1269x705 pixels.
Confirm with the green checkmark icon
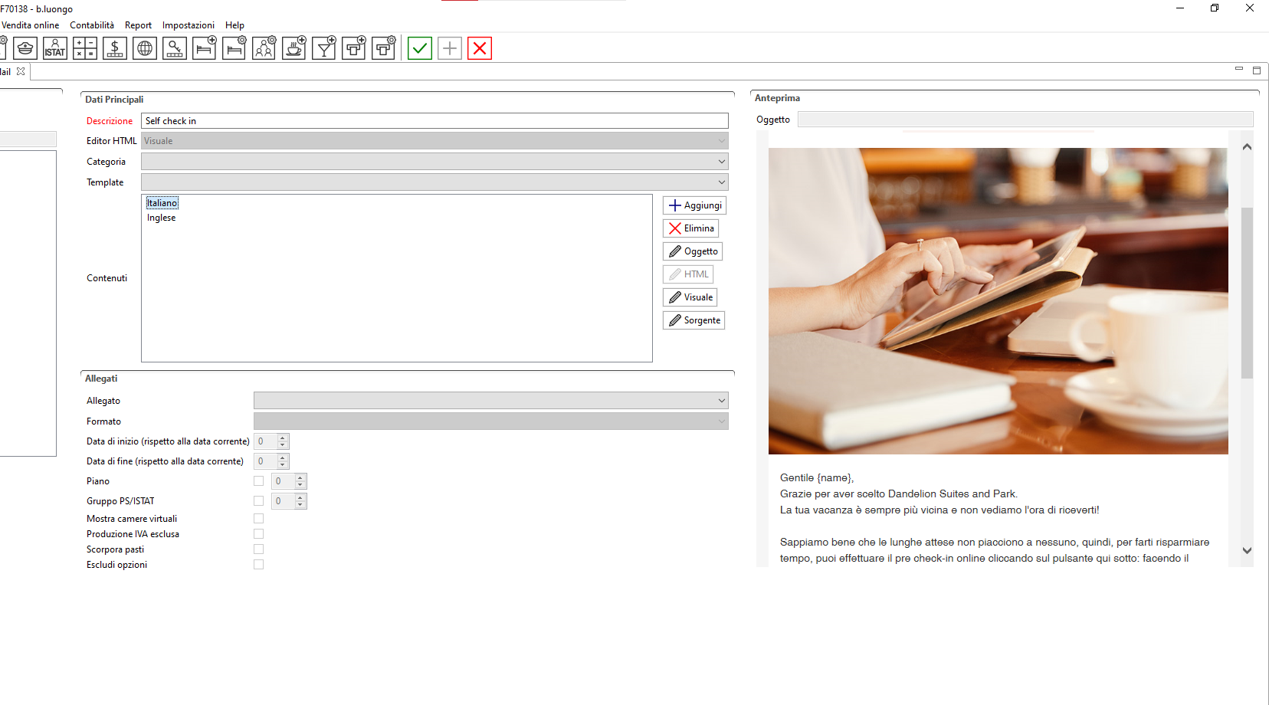tap(420, 48)
